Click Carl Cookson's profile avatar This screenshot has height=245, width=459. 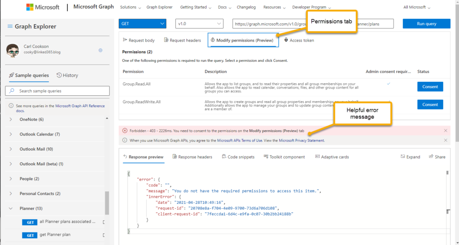(x=13, y=50)
